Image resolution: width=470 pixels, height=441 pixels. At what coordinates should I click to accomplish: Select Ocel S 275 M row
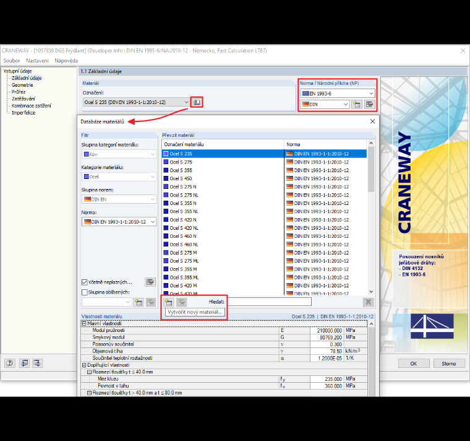click(x=265, y=253)
